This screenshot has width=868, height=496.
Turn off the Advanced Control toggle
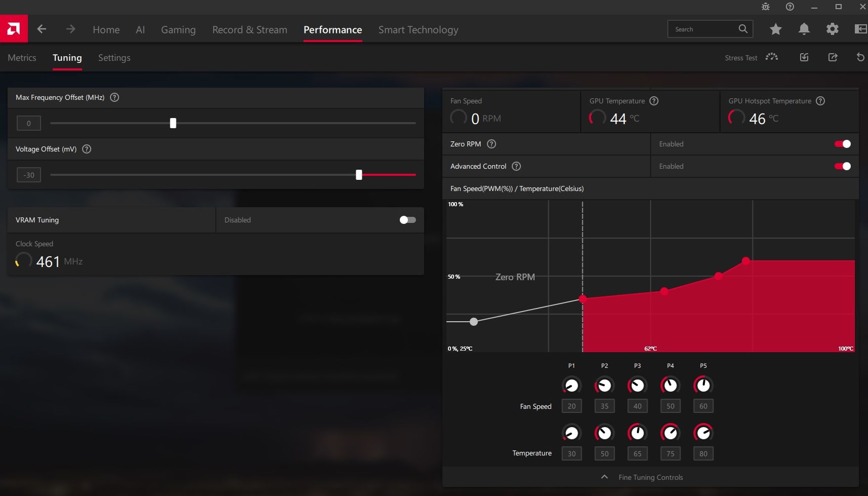coord(842,166)
